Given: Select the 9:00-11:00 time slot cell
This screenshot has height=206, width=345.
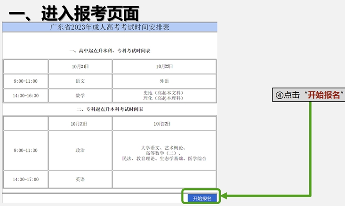Looking at the screenshot, I should coord(25,81).
